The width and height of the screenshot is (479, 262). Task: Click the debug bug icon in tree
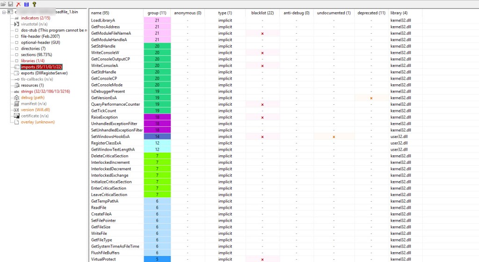[x=16, y=97]
